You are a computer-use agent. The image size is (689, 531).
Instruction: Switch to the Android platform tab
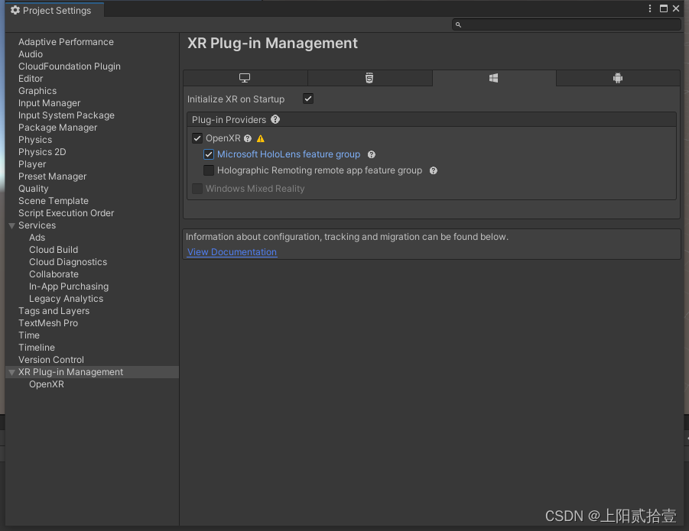tap(618, 78)
